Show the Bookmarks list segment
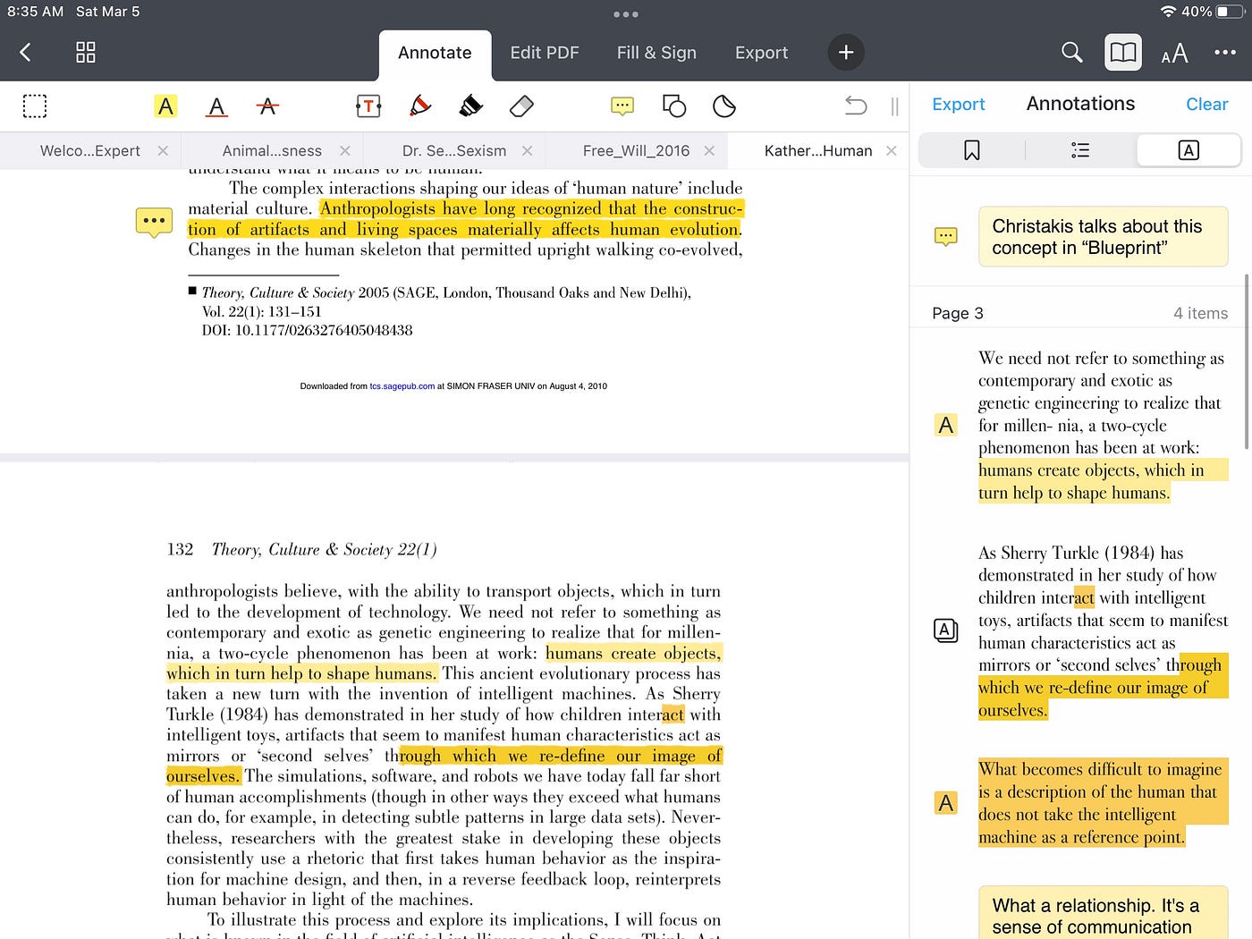Image resolution: width=1252 pixels, height=939 pixels. [x=972, y=150]
